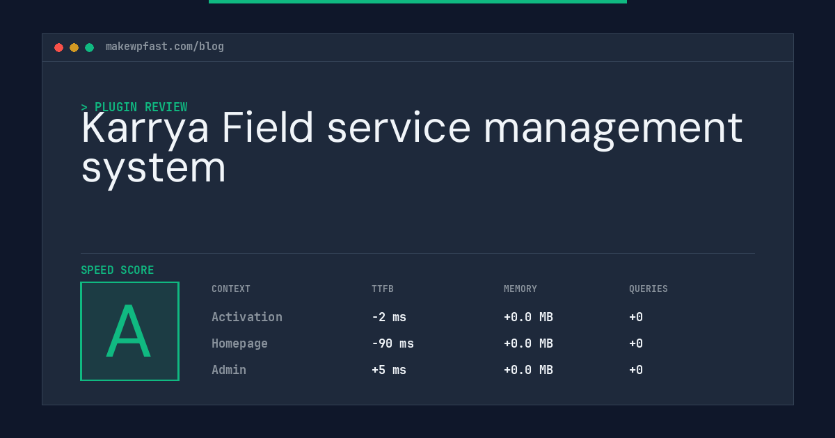835x438 pixels.
Task: Click the green window dot
Action: tap(89, 47)
